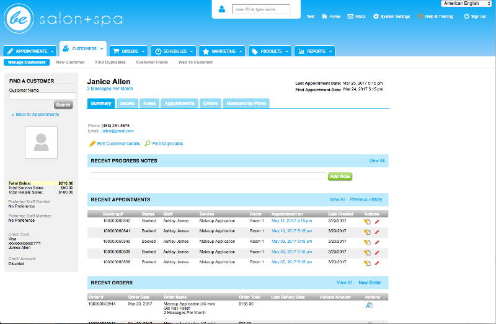The image size is (496, 324).
Task: Click the jallen@gmail.com email link
Action: click(x=118, y=131)
